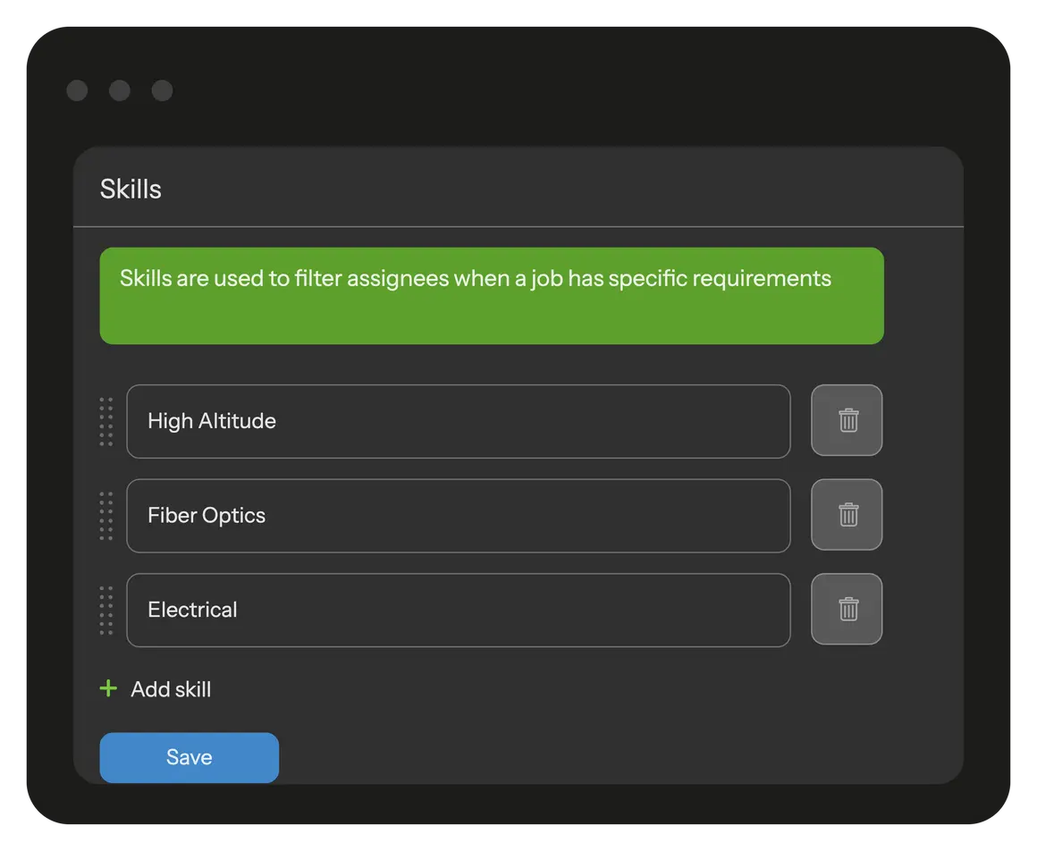Viewport: 1037px width, 851px height.
Task: Click the first window control dot
Action: tap(77, 90)
